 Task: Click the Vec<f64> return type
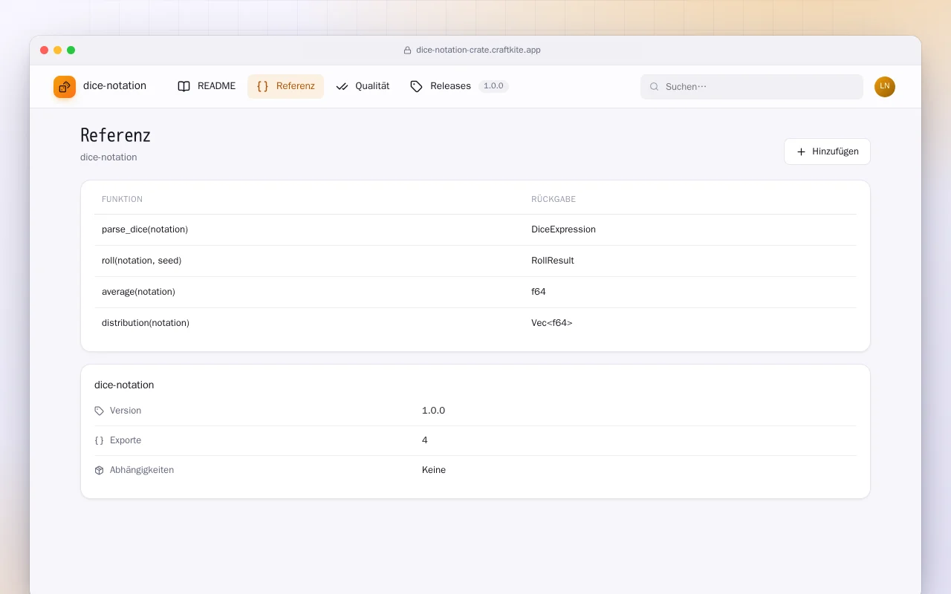552,324
